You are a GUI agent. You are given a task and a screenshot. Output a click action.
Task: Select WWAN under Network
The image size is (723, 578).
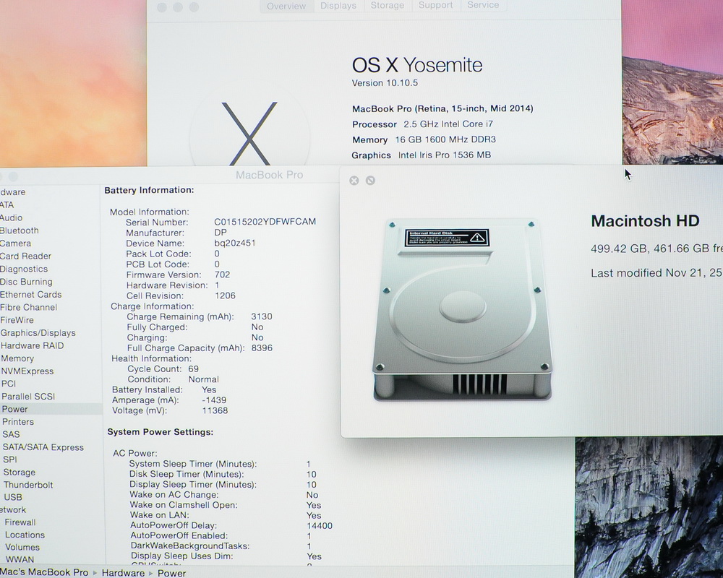pyautogui.click(x=20, y=559)
